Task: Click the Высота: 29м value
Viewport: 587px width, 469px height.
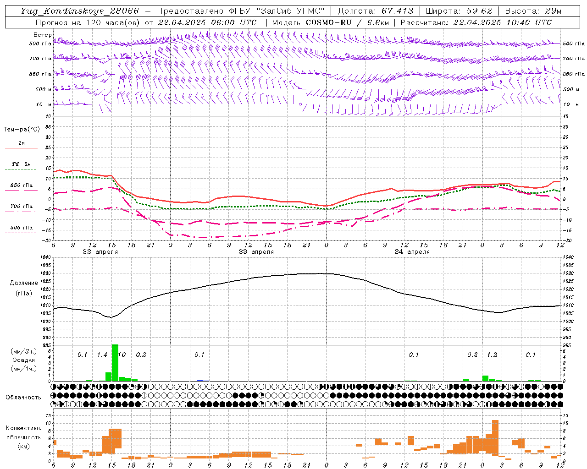Action: [x=533, y=11]
